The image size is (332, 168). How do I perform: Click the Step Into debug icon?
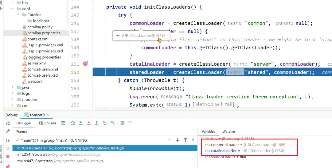[x=81, y=123]
